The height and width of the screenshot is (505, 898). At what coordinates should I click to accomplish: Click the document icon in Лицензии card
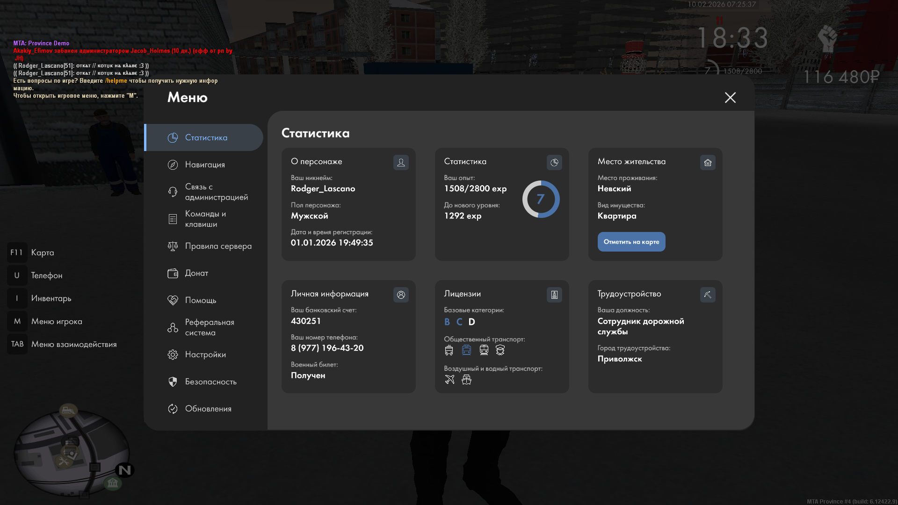click(554, 295)
